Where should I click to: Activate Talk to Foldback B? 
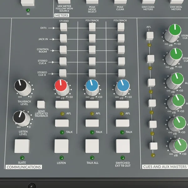[123, 123]
